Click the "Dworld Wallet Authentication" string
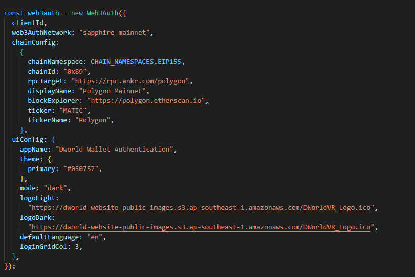The width and height of the screenshot is (415, 277). (114, 150)
